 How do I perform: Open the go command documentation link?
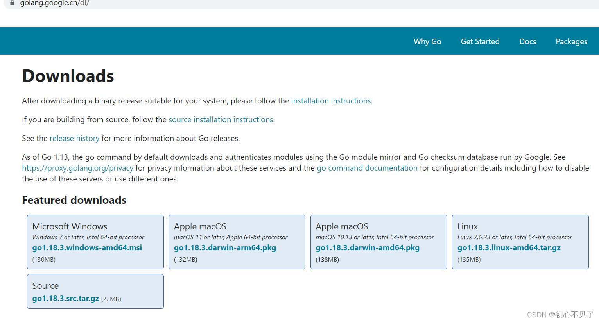pyautogui.click(x=367, y=168)
